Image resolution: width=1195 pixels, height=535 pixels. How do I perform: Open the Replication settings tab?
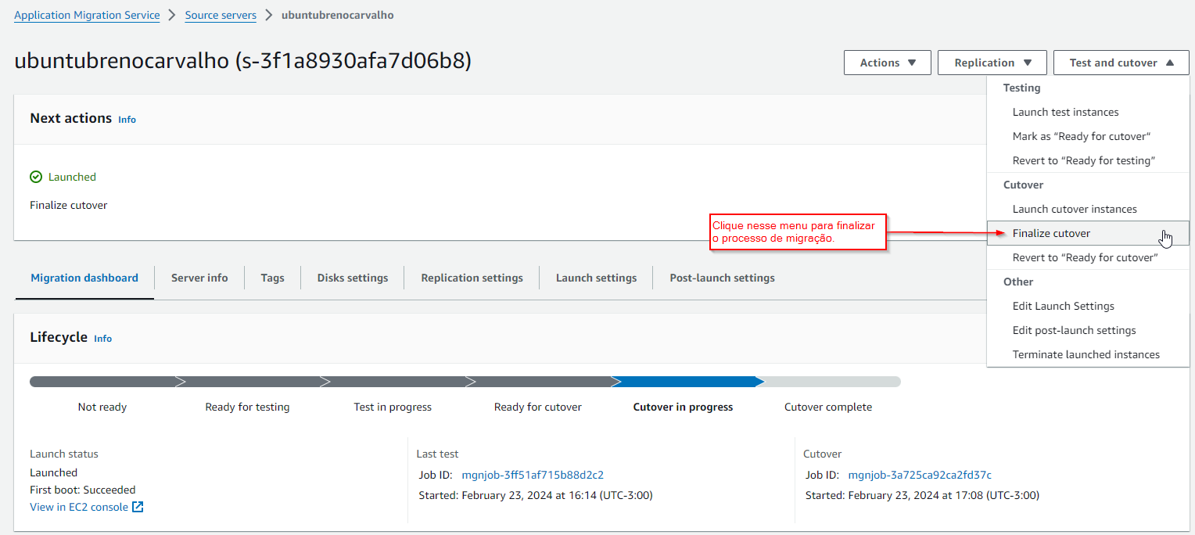(472, 278)
